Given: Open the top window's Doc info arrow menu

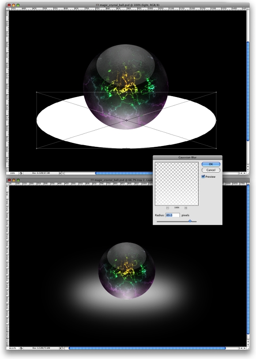Looking at the screenshot, I should pyautogui.click(x=60, y=173).
